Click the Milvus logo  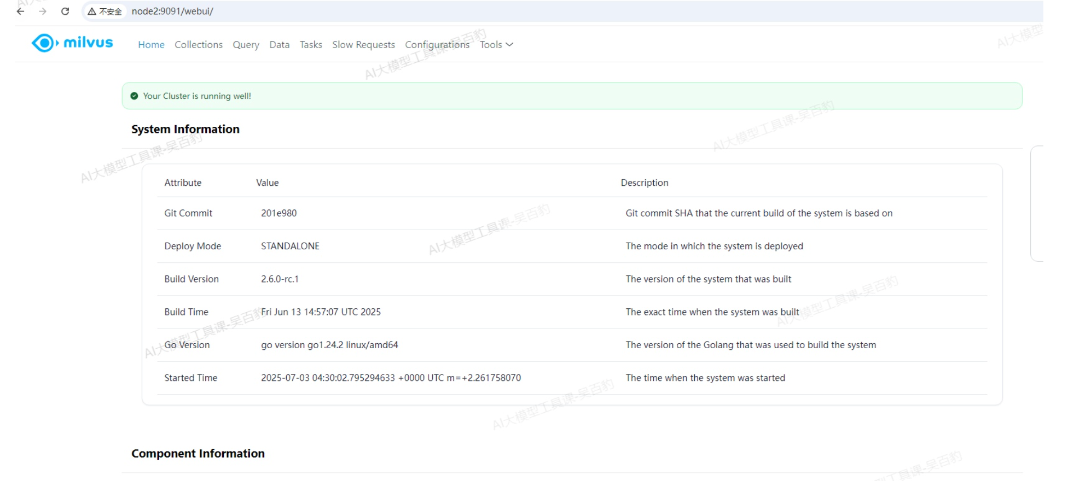72,43
